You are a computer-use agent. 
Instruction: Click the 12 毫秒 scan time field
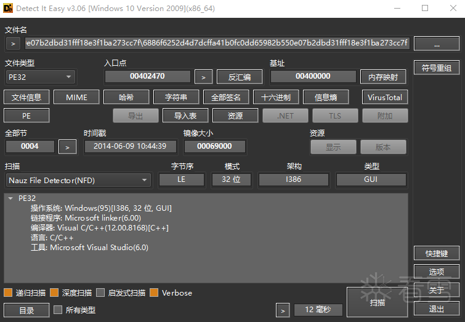(x=318, y=310)
